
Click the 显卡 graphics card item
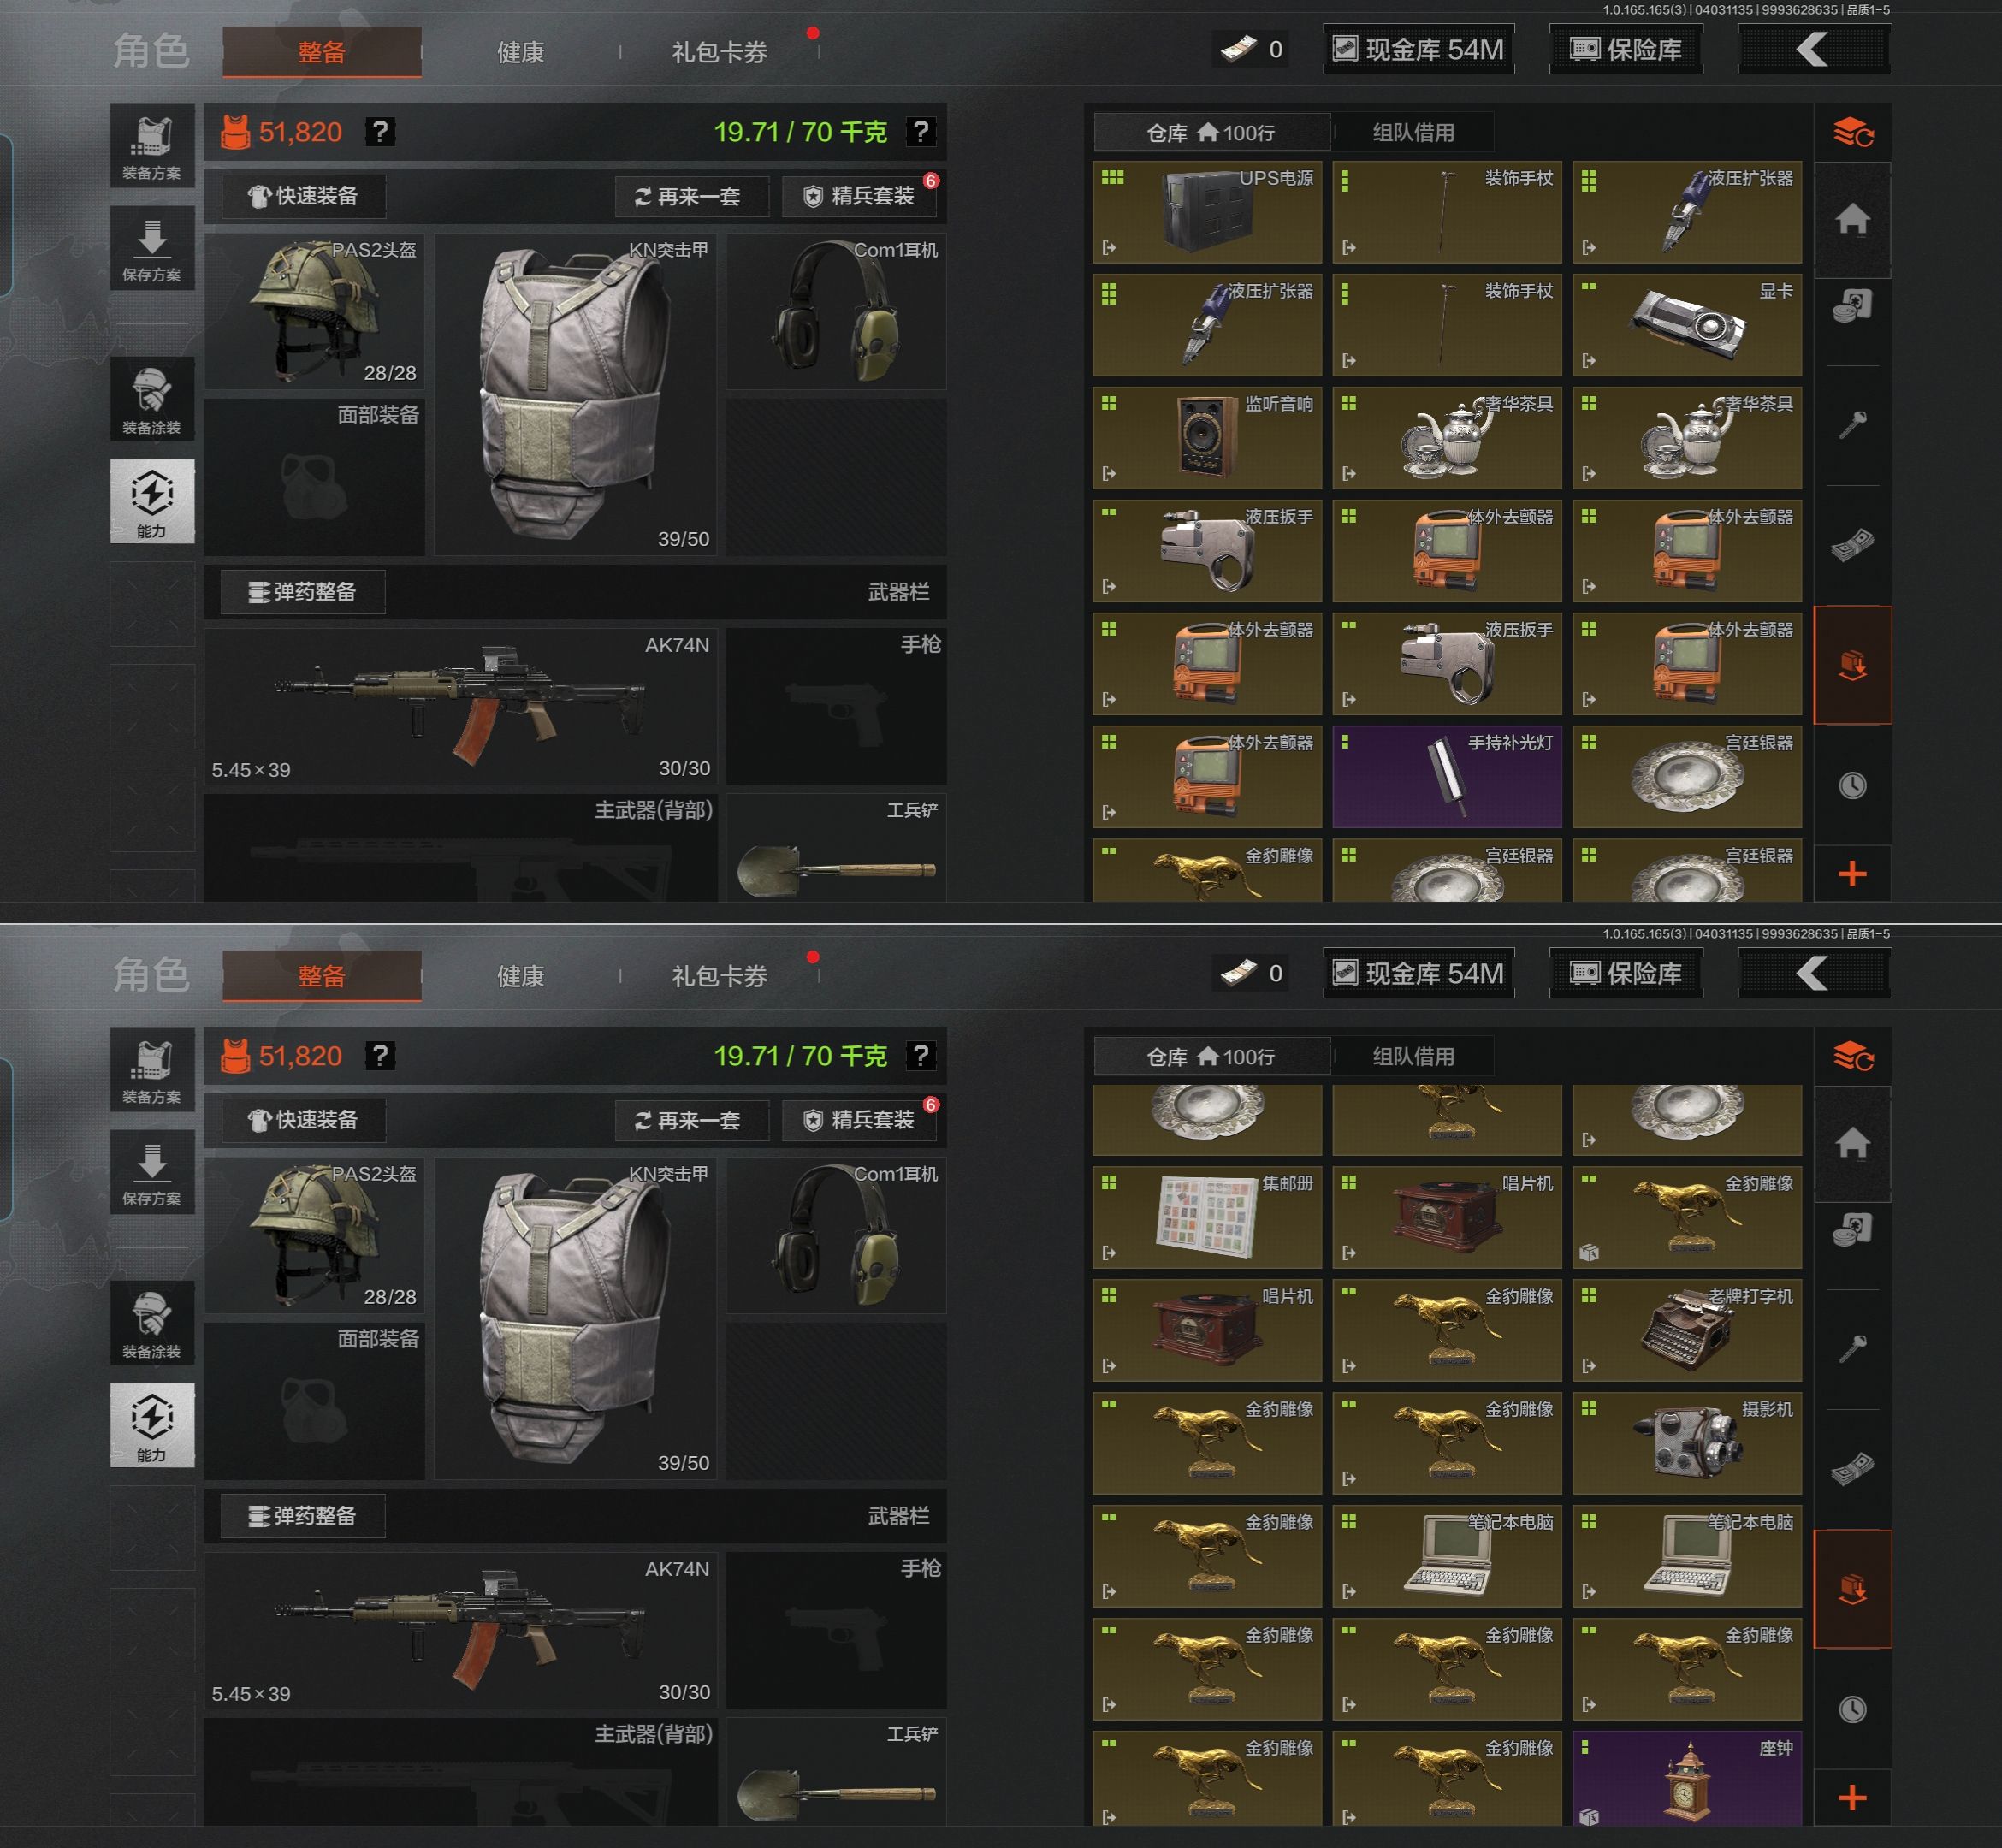pyautogui.click(x=1687, y=325)
